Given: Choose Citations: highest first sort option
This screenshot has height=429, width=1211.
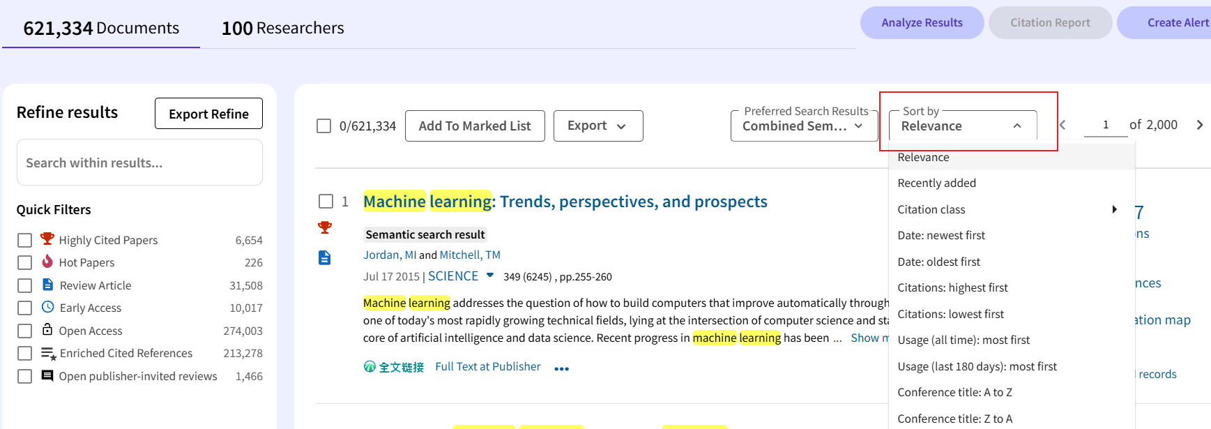Looking at the screenshot, I should pos(952,287).
